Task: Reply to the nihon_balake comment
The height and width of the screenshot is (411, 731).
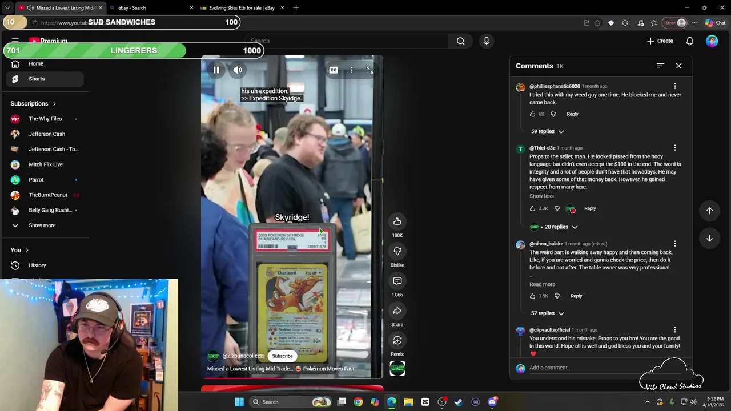Action: (576, 296)
